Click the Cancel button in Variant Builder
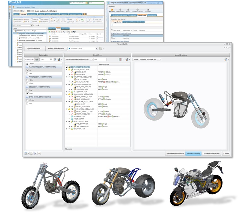The image size is (244, 214). point(226,153)
